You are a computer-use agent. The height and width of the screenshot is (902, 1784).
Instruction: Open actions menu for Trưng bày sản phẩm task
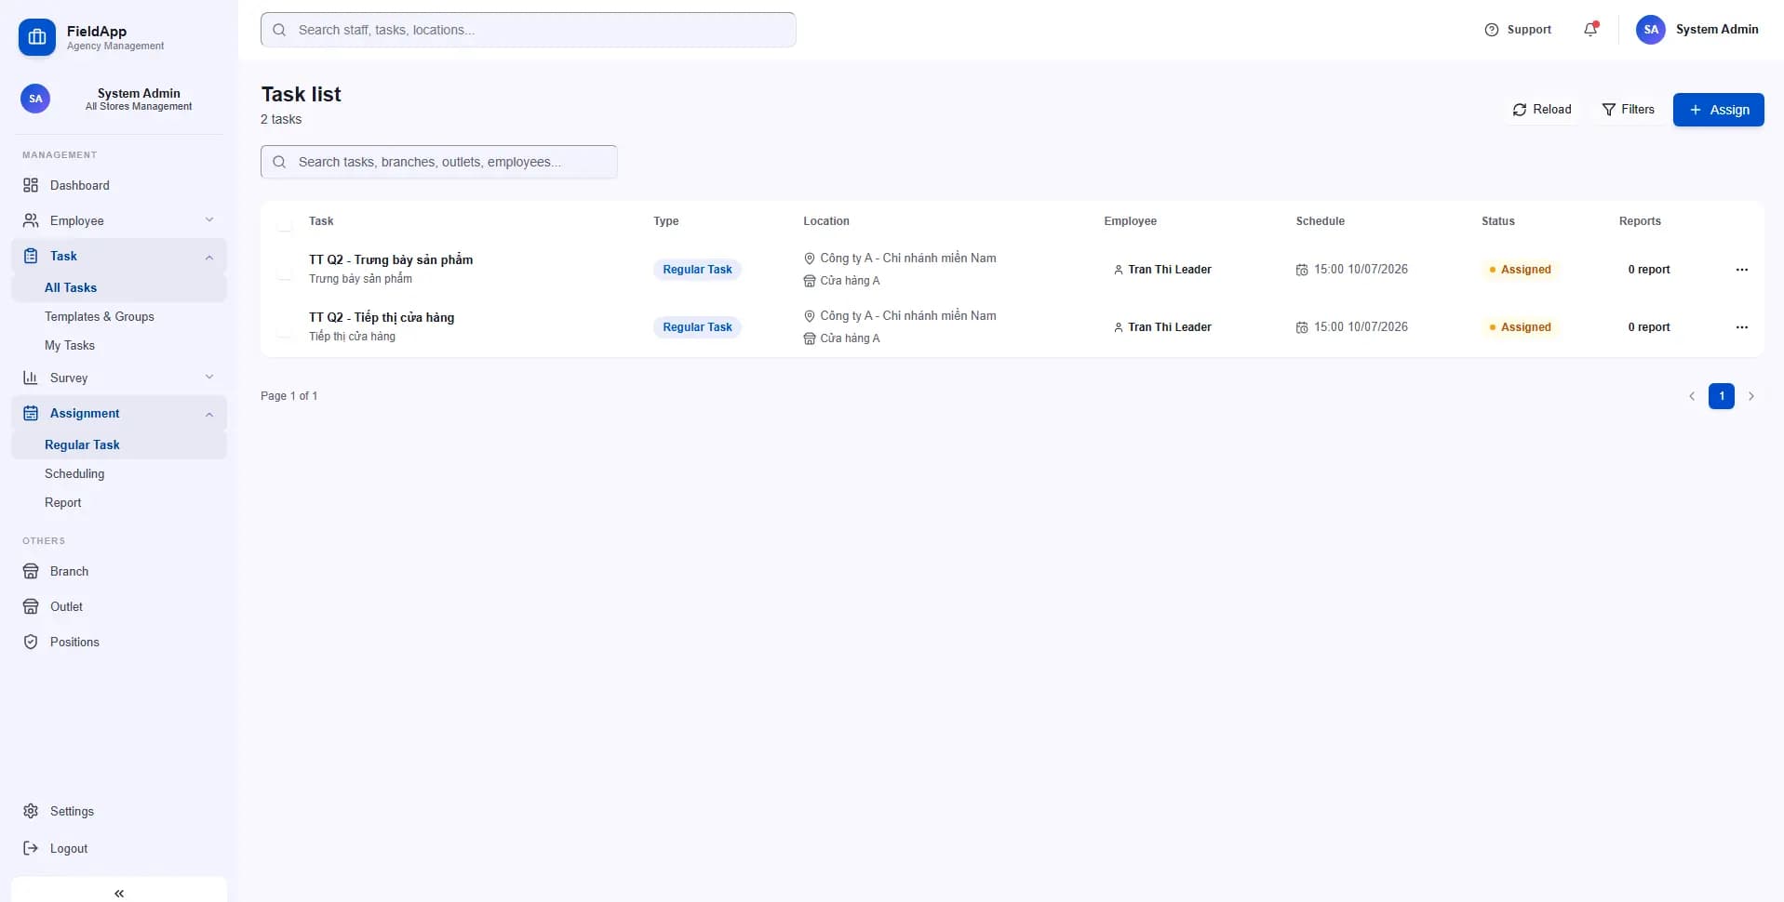1742,270
